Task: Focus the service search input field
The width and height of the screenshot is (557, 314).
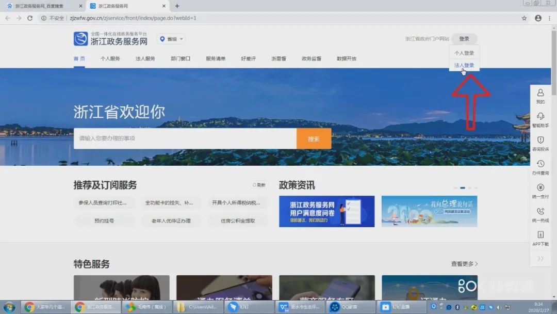Action: pos(185,138)
